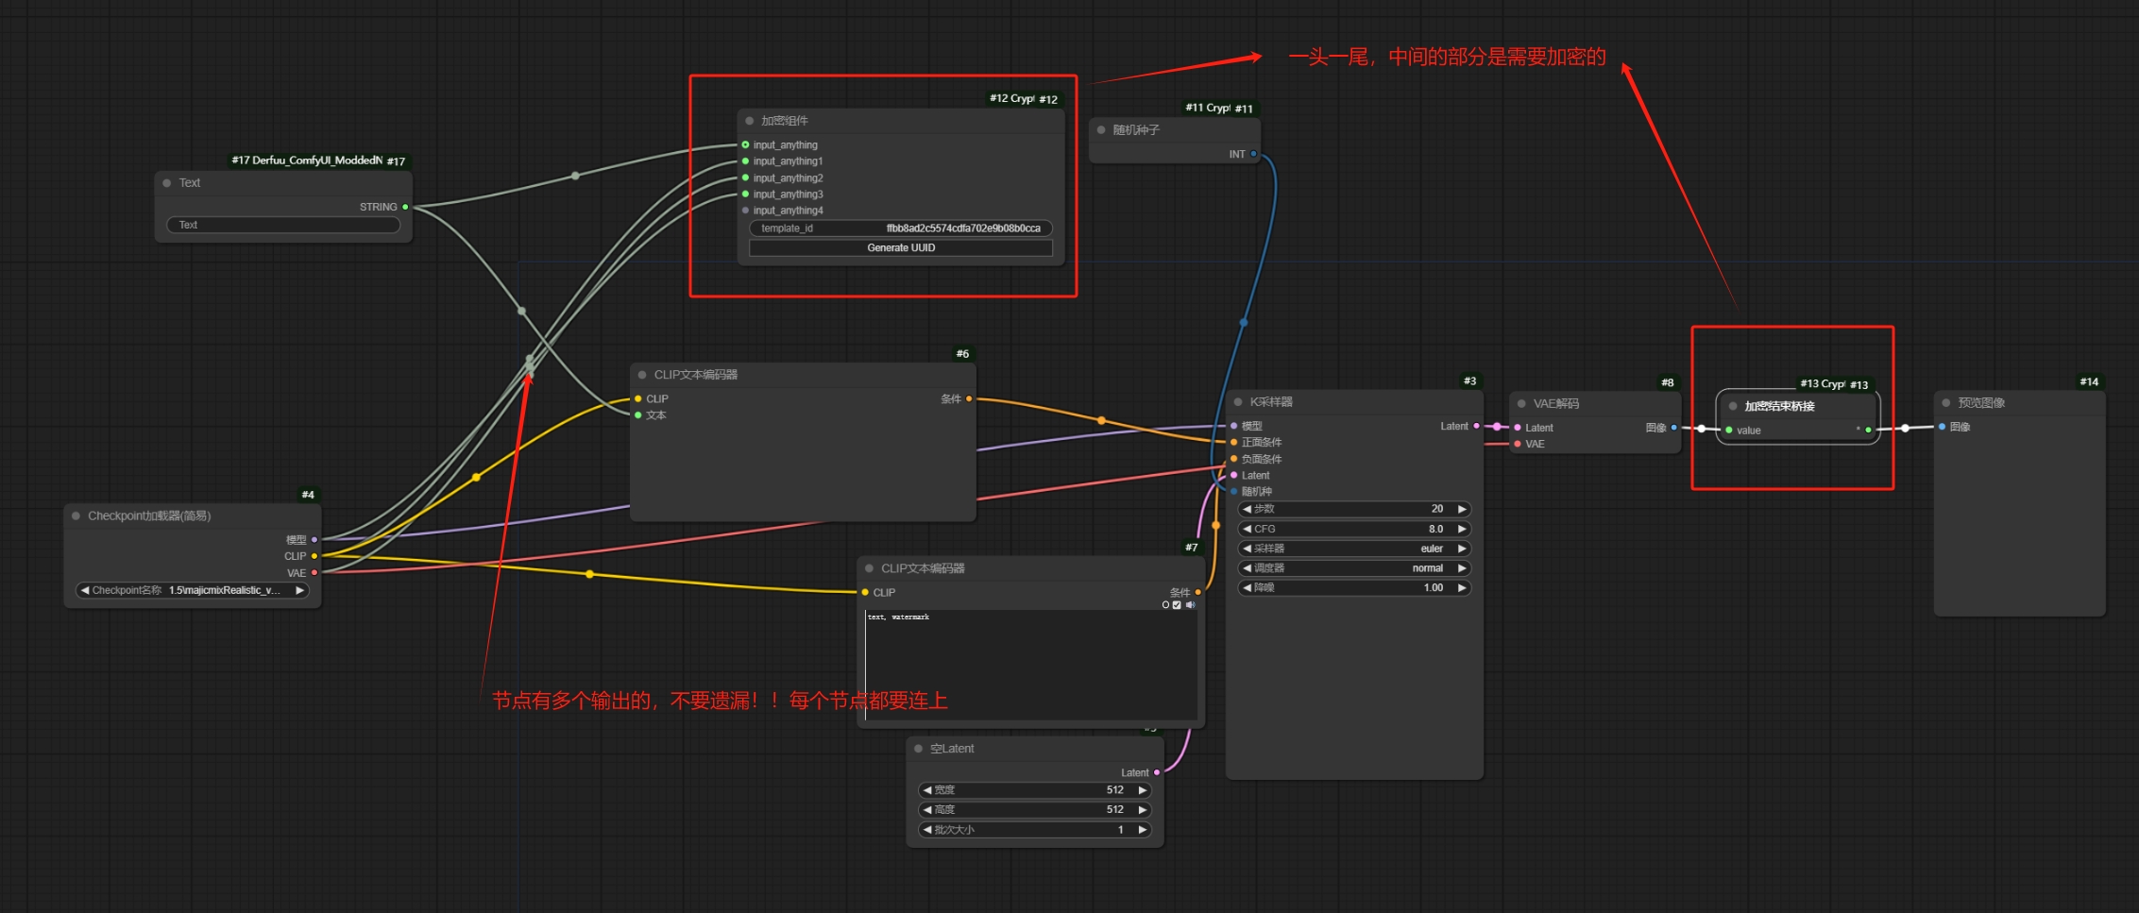Increase 步数 with its right arrow

[1462, 509]
